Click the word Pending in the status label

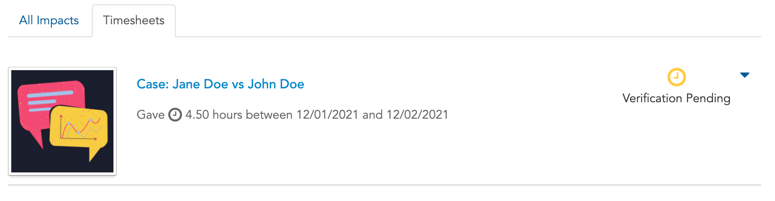[708, 98]
